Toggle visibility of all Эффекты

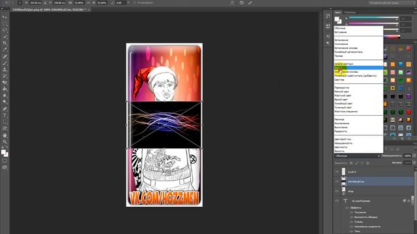(x=347, y=208)
